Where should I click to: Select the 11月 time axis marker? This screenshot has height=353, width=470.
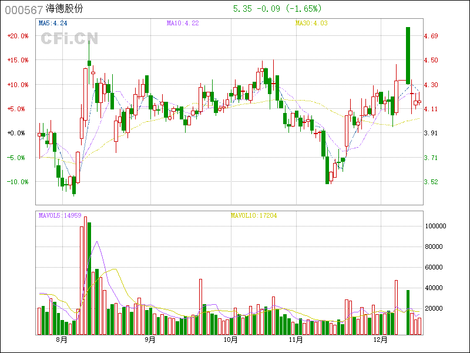coord(296,339)
